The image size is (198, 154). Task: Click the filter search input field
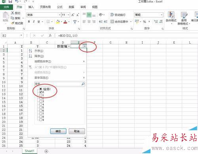pyautogui.click(x=60, y=84)
